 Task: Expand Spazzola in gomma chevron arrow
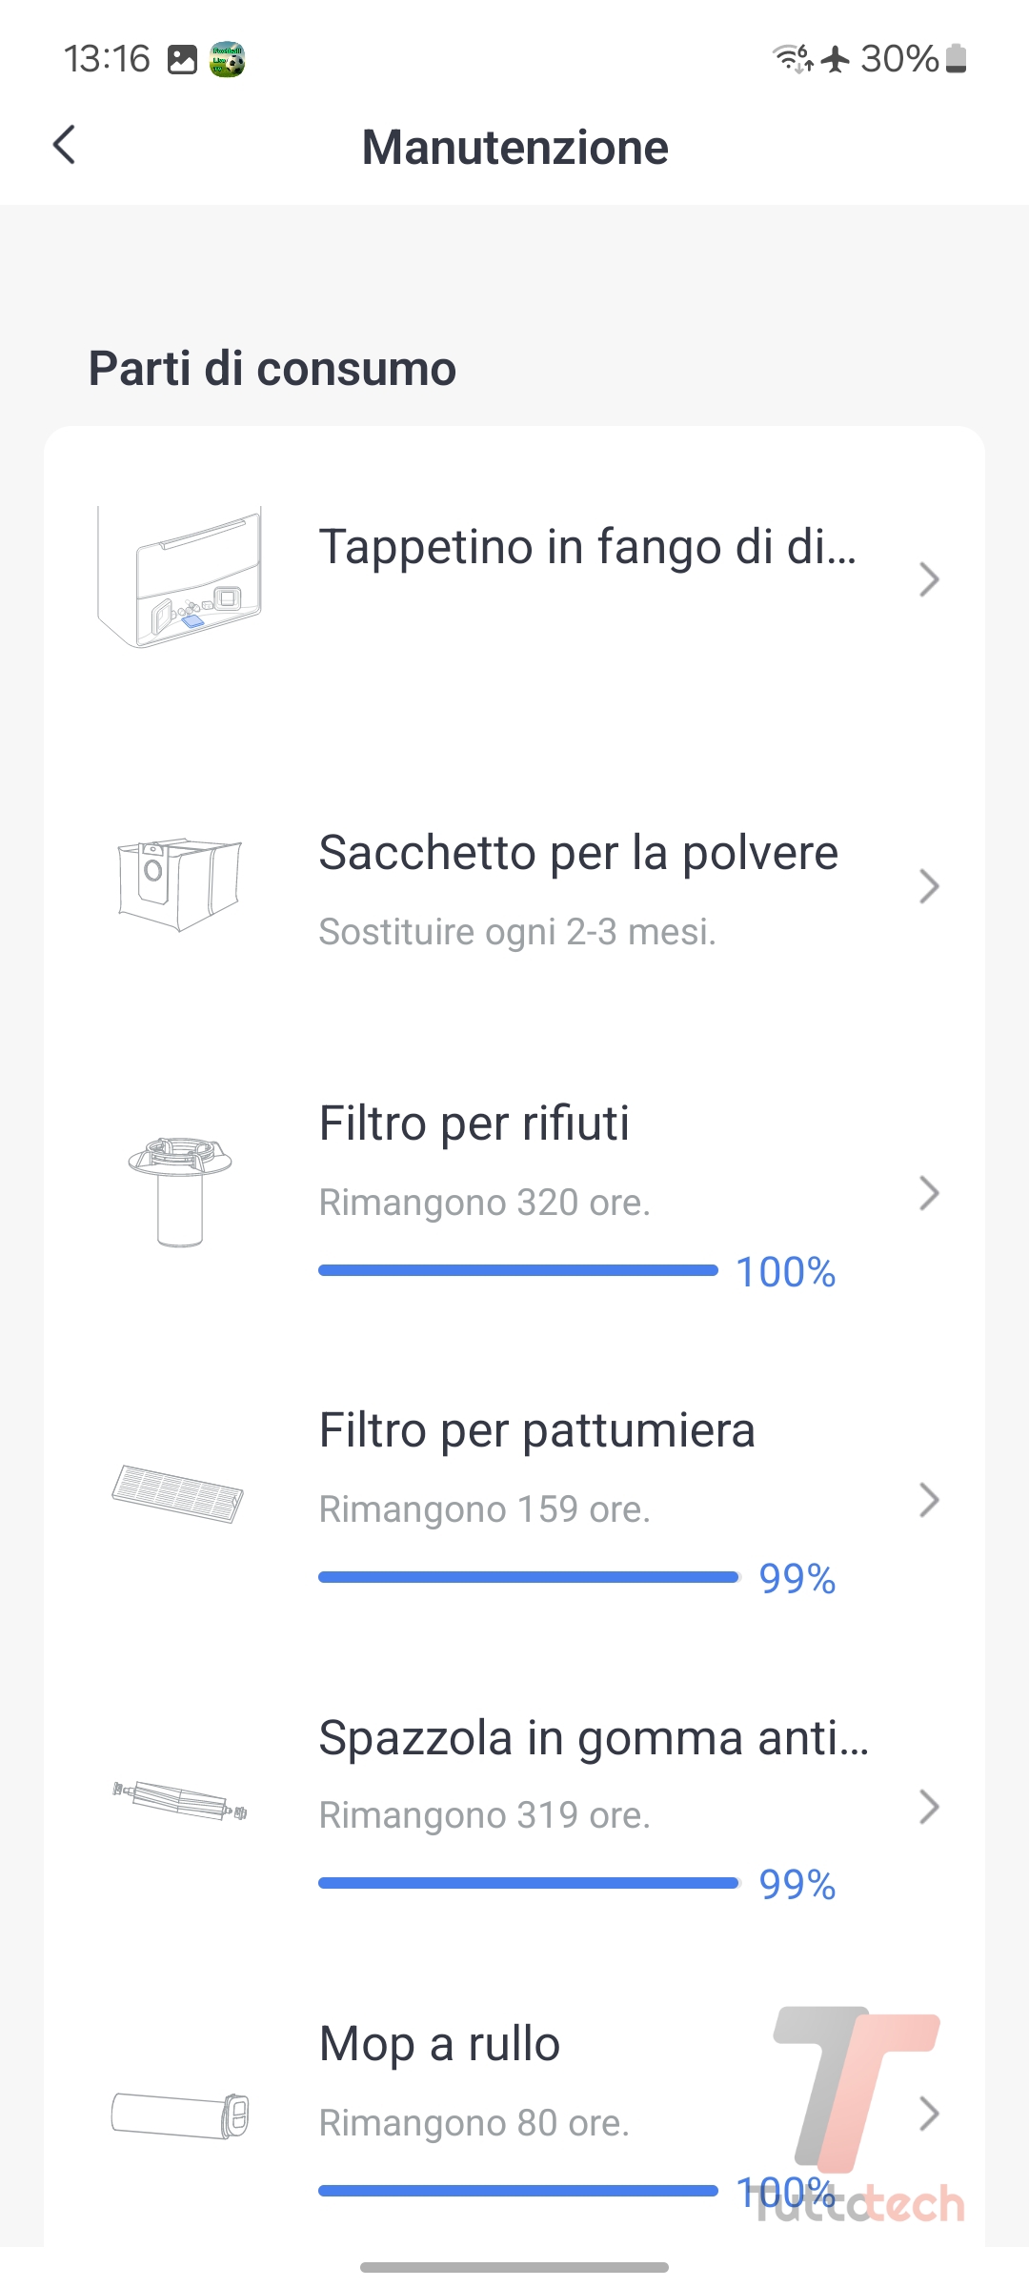coord(929,1807)
